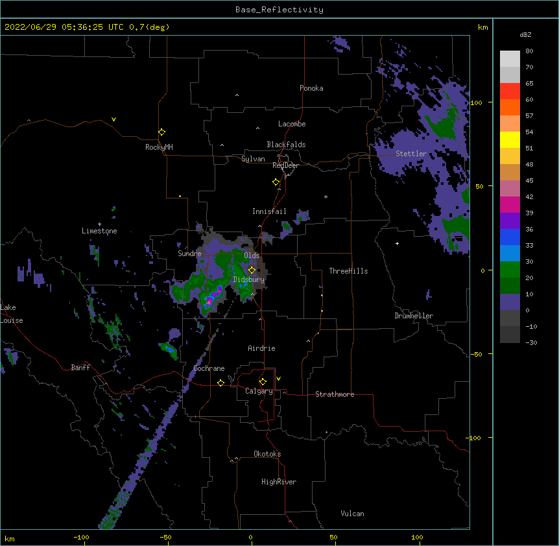Click the km unit label at bottom left
Screen dimensions: 559x546
10,539
